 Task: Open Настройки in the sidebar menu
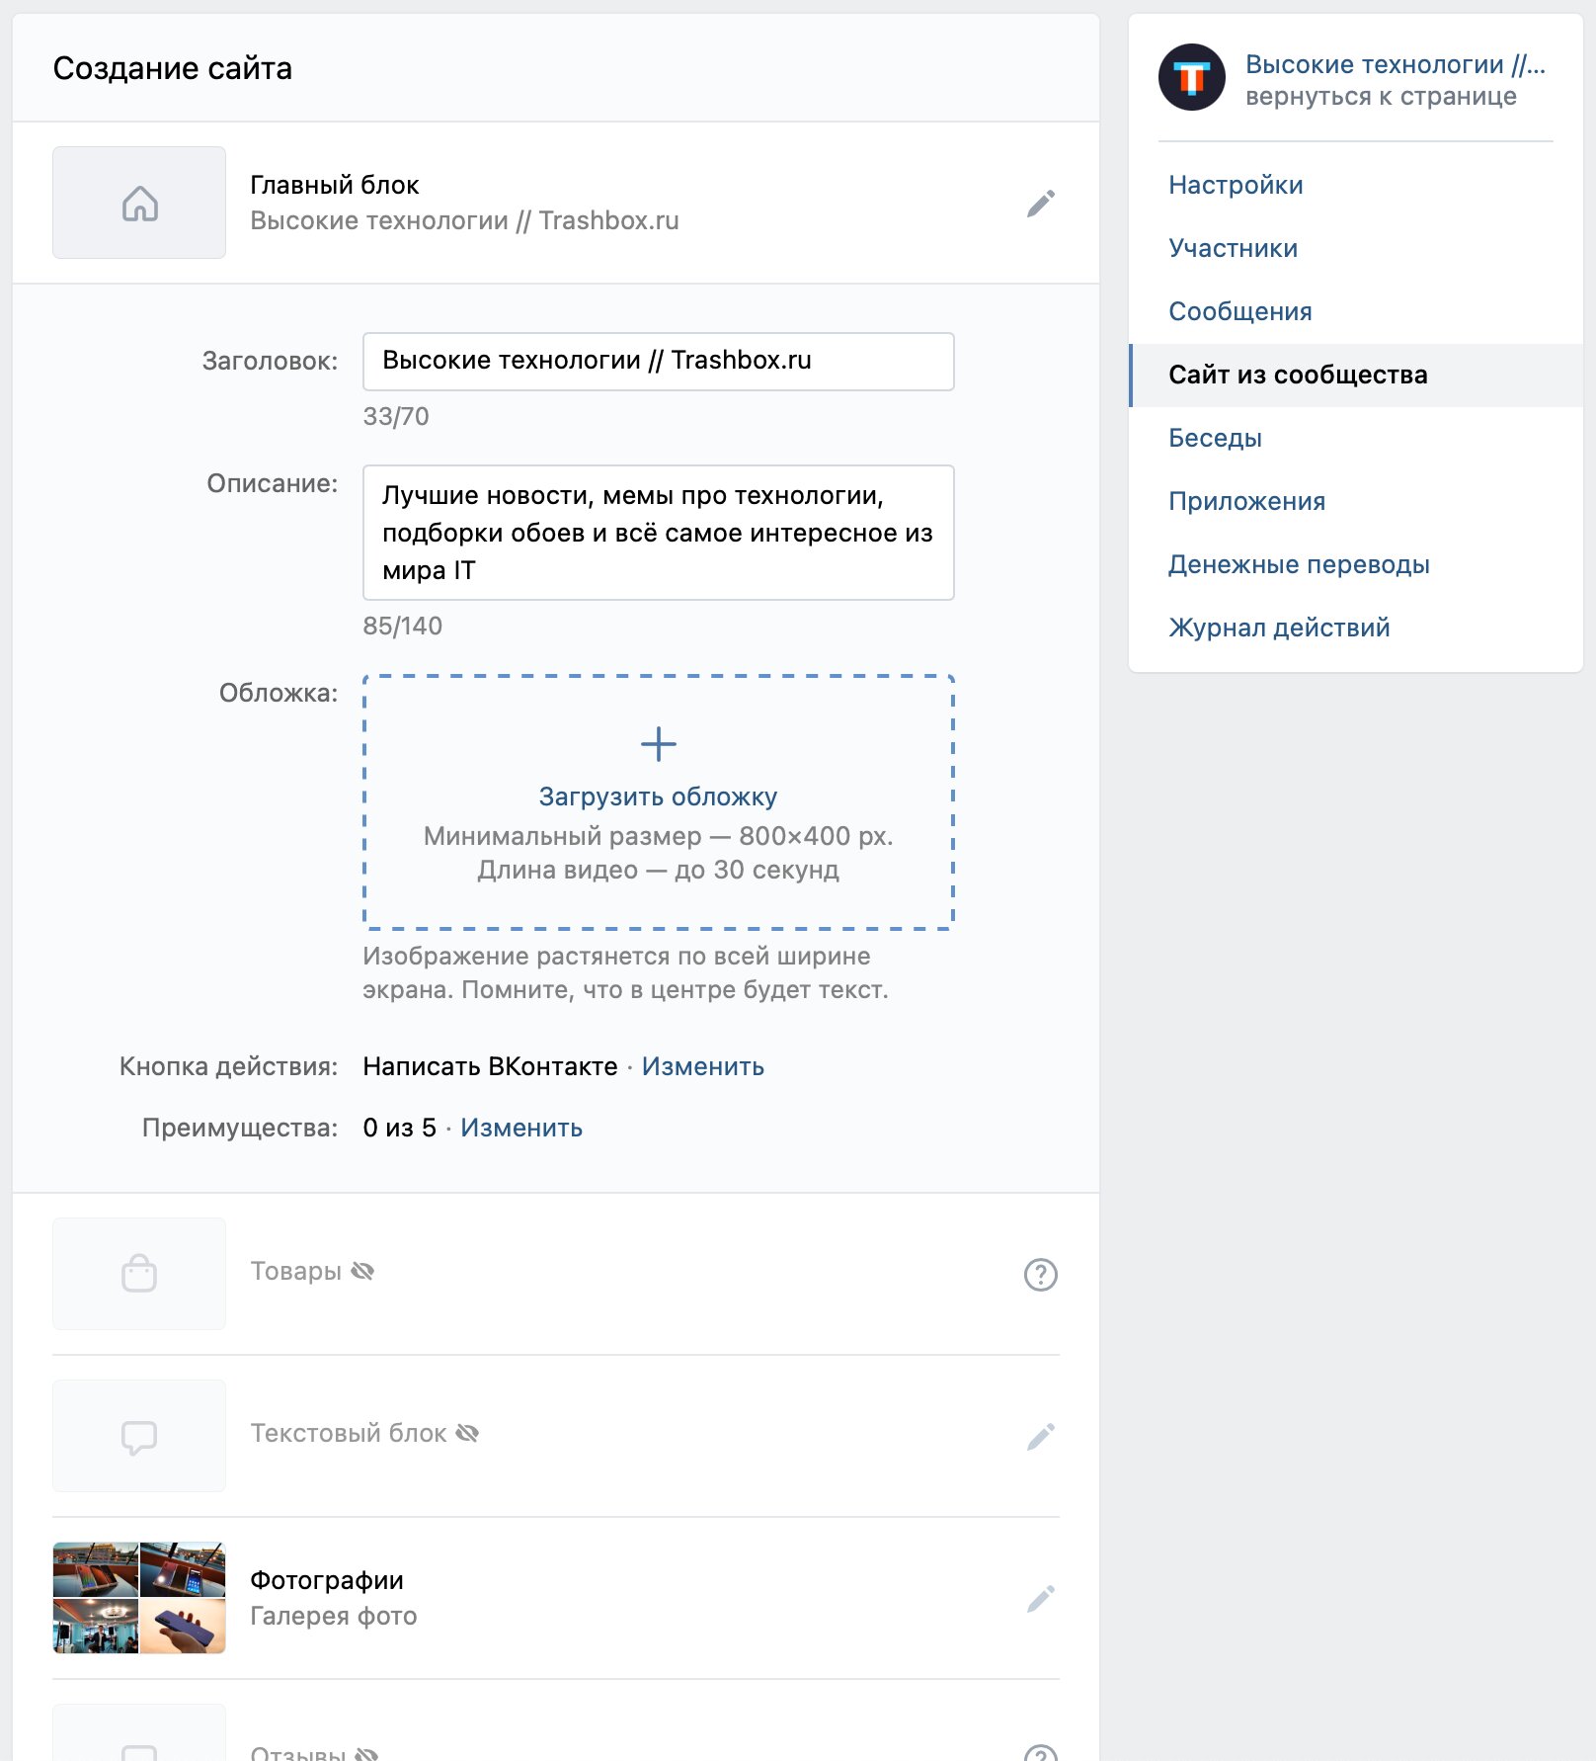pyautogui.click(x=1236, y=185)
